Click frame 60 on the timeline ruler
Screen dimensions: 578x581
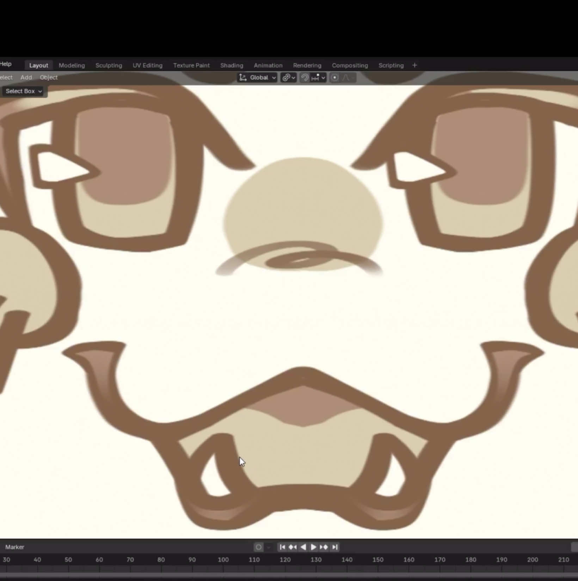pyautogui.click(x=99, y=559)
